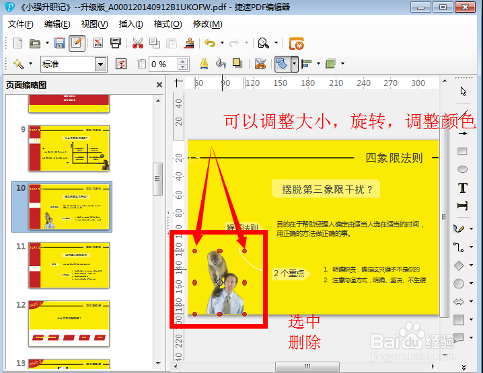Open the find magnifier tool
Viewport: 483px width, 373px height.
point(264,43)
